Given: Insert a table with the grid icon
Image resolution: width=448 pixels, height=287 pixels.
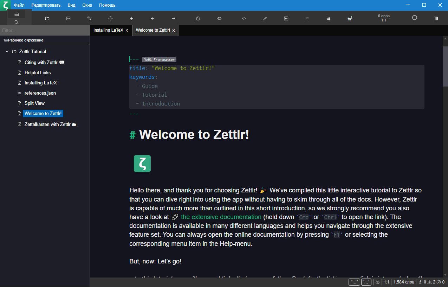Looking at the screenshot, I should coord(328,18).
